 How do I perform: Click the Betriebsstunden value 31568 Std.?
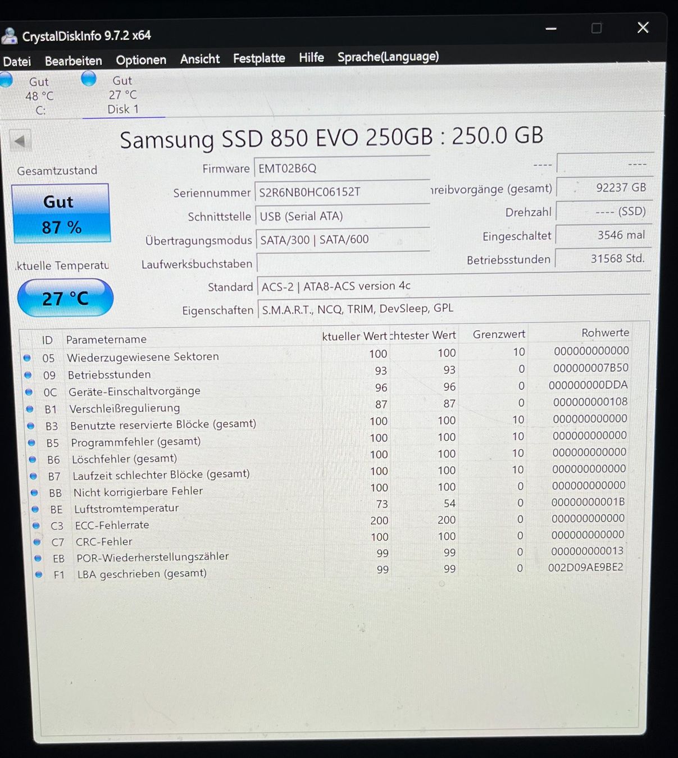pos(603,259)
